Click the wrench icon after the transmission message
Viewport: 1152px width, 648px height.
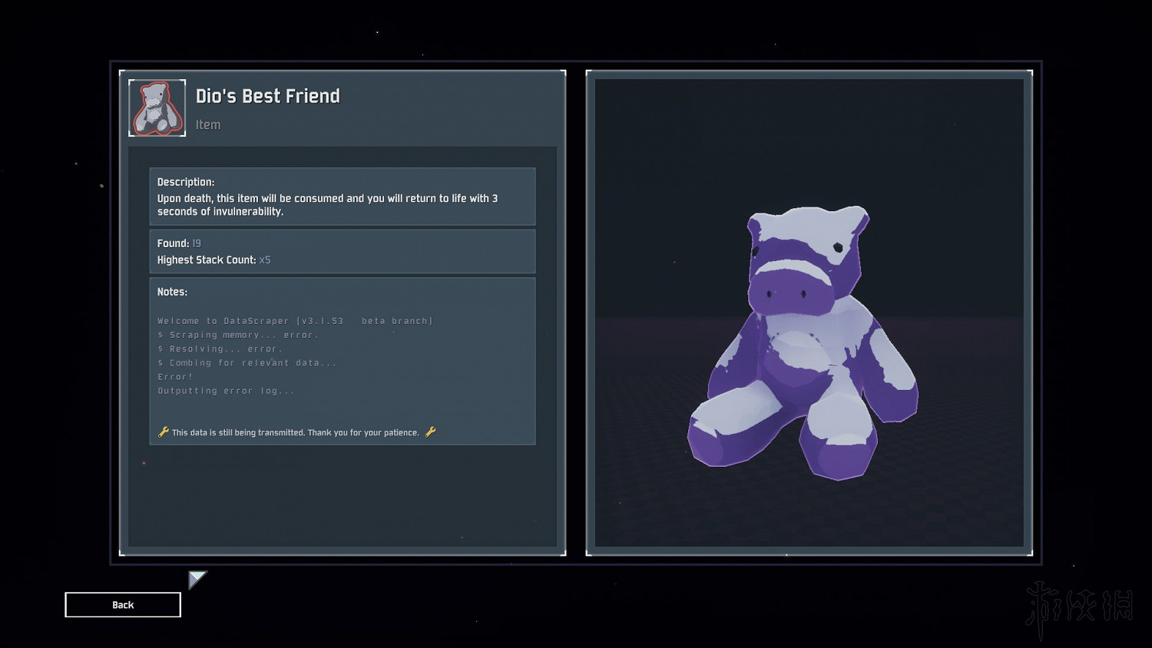click(430, 432)
